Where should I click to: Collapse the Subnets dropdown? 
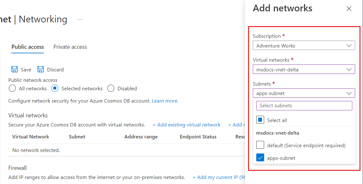point(349,93)
